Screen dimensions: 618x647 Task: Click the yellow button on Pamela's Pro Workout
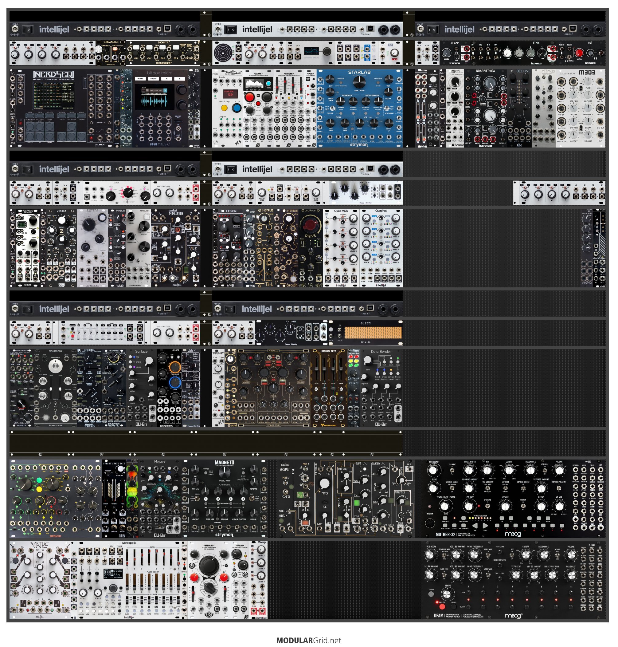pos(224,108)
